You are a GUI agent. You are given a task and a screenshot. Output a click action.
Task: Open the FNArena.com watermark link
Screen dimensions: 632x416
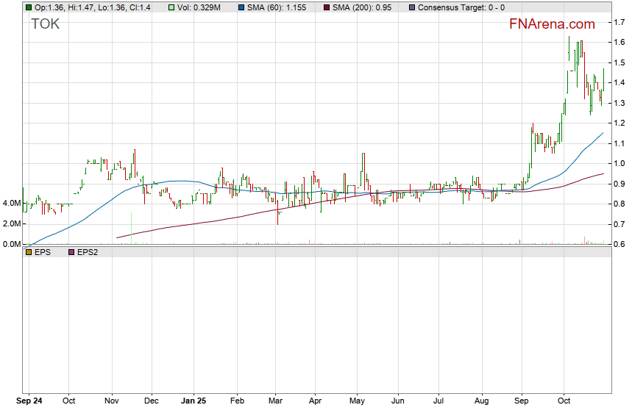coord(552,24)
